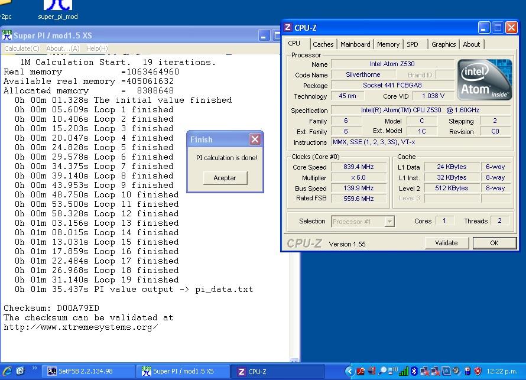
Task: Close the Finish dialog with X
Action: tap(255, 139)
